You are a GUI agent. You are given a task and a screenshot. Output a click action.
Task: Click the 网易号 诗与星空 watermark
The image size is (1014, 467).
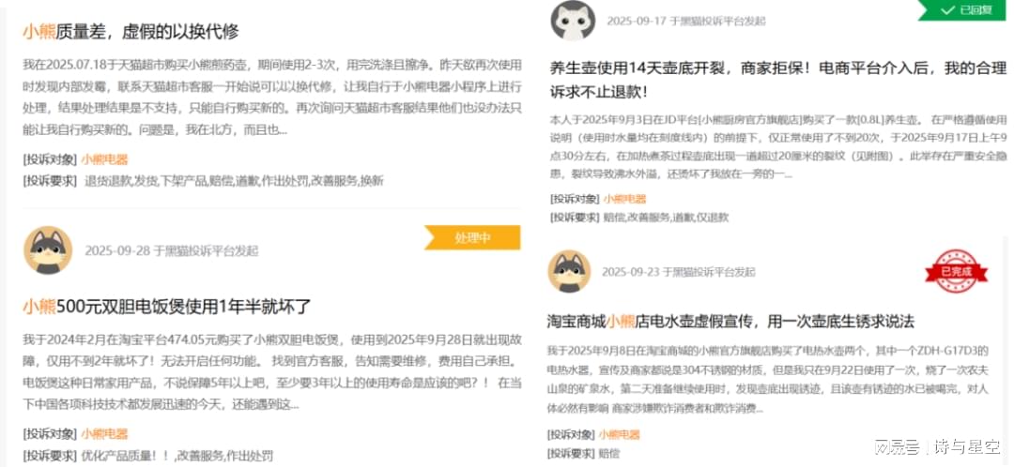point(937,447)
